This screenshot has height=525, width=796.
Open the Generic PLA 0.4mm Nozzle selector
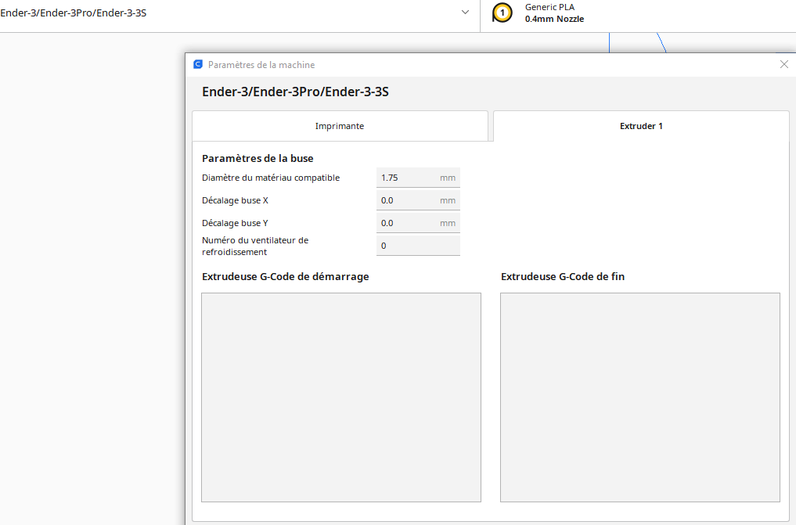pos(638,13)
